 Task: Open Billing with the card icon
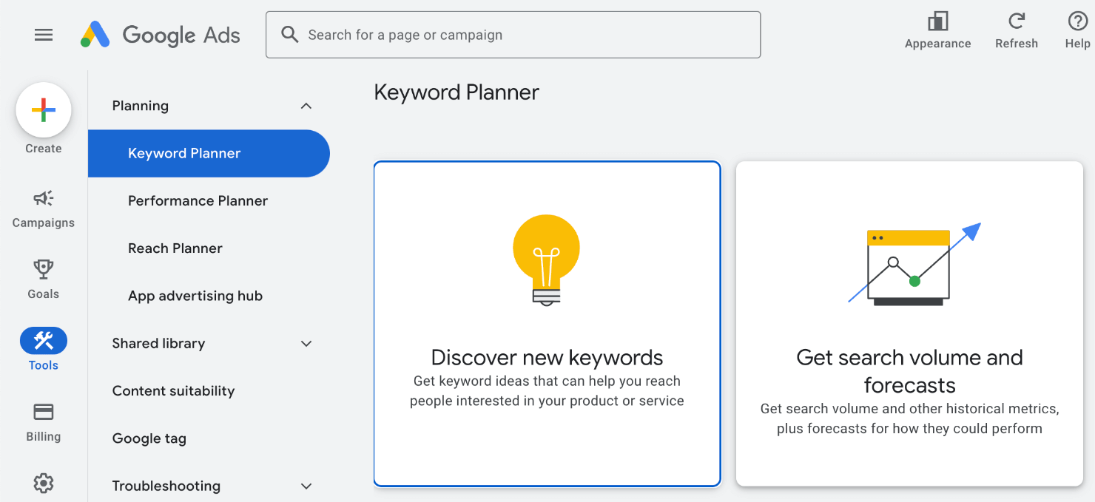43,412
